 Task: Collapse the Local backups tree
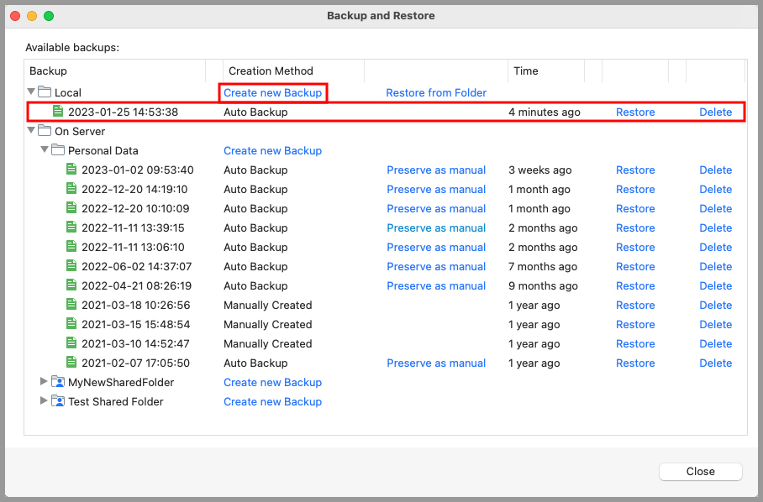[31, 92]
